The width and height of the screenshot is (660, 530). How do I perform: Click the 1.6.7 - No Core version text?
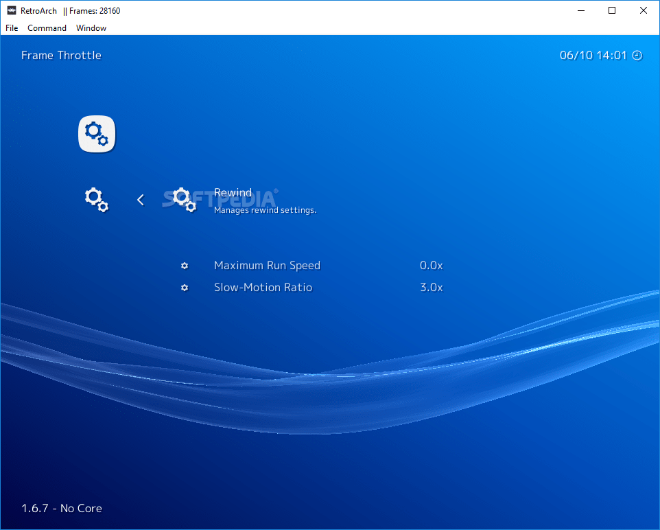click(x=62, y=508)
